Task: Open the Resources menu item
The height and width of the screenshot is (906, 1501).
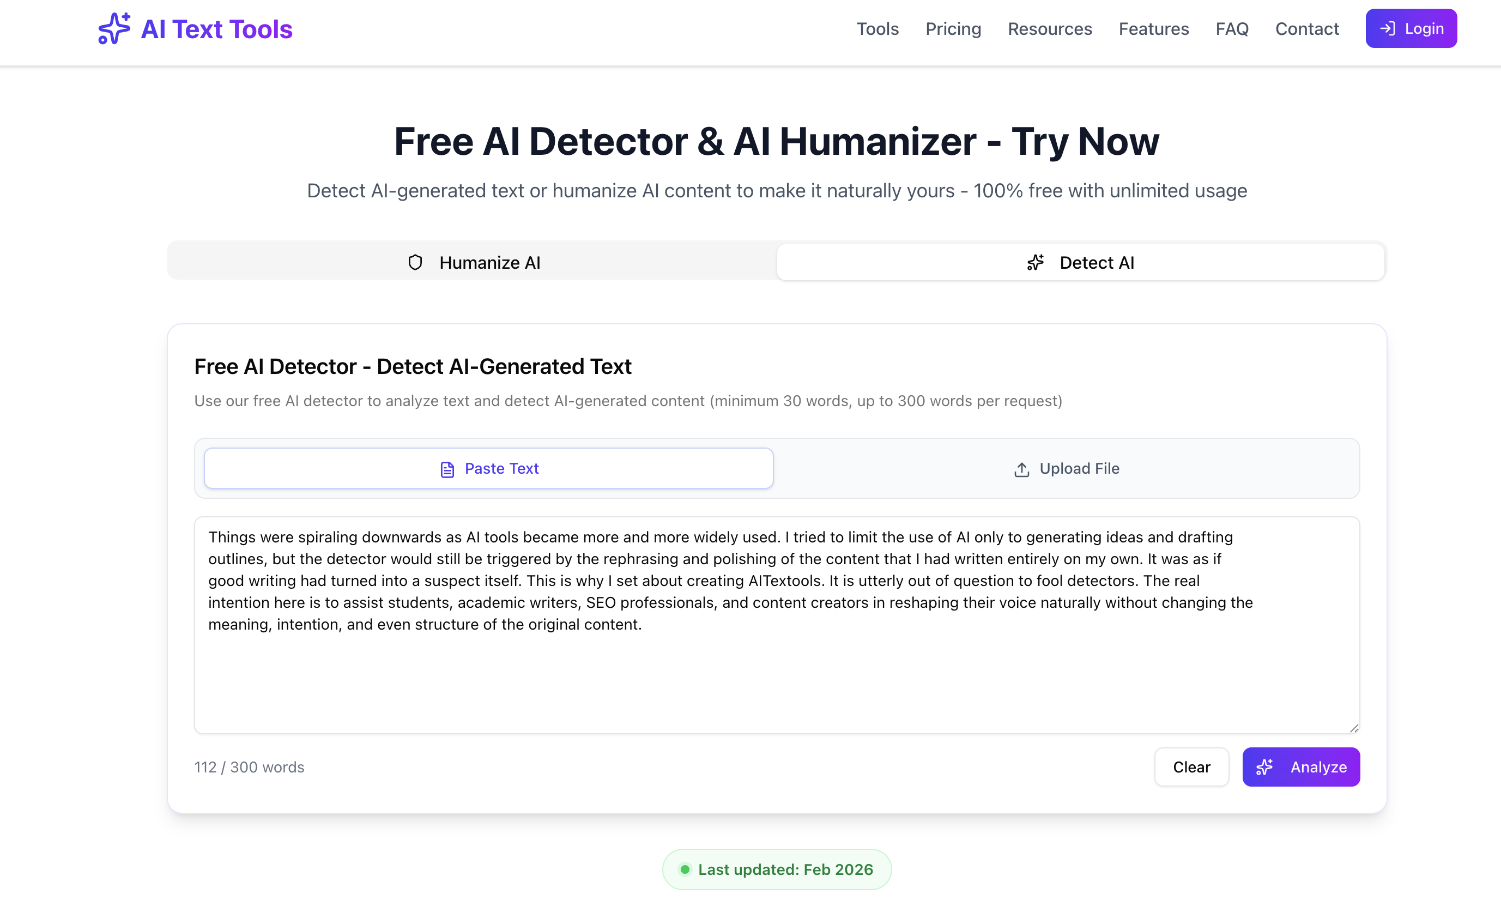Action: 1050,29
